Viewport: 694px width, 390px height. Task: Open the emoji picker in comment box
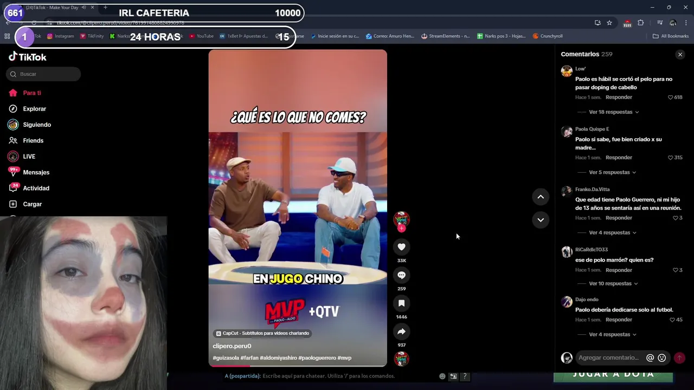pyautogui.click(x=661, y=358)
